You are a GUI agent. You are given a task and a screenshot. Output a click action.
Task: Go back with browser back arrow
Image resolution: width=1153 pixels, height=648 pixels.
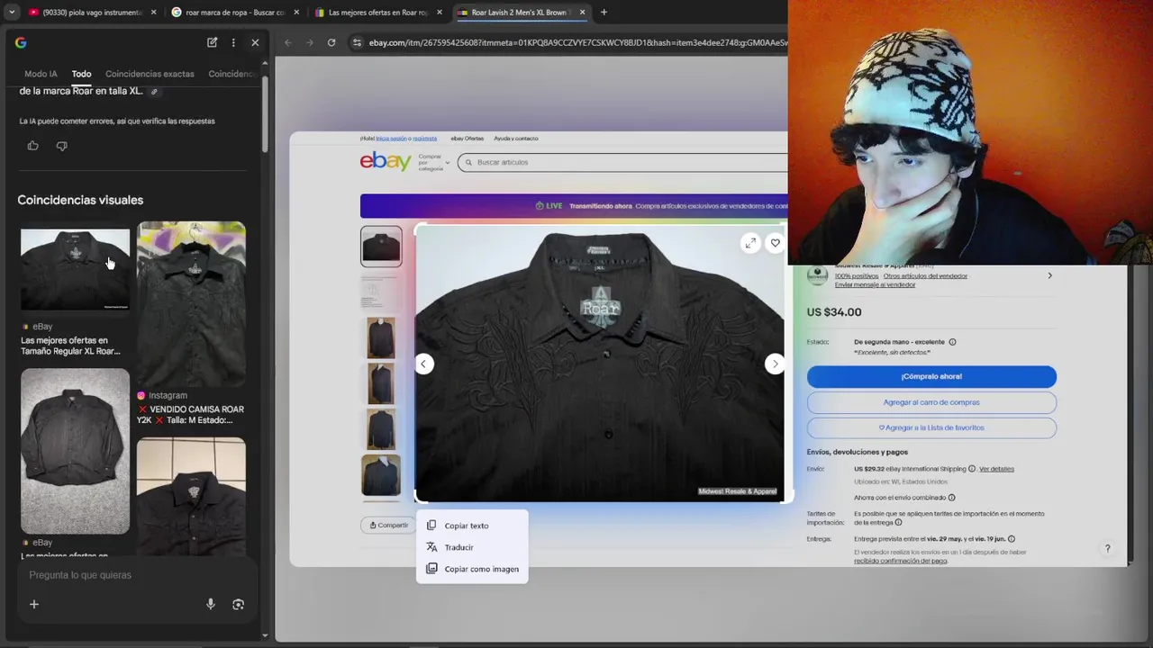[x=288, y=42]
